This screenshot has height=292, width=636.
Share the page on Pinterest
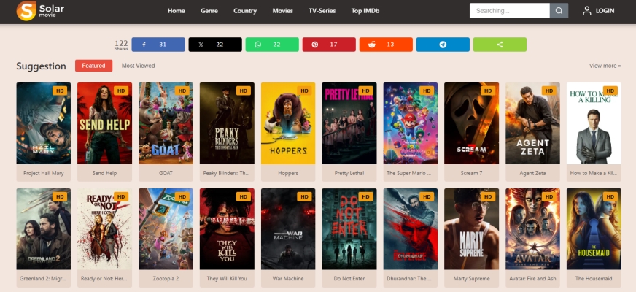328,45
